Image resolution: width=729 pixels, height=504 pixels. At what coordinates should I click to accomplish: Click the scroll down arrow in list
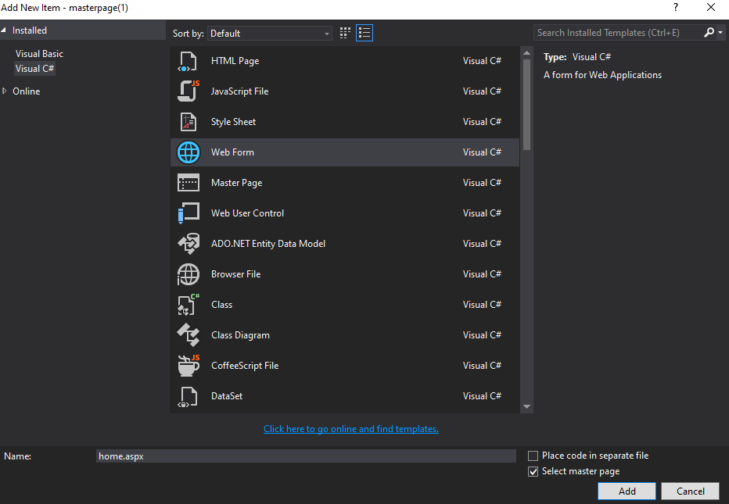coord(526,406)
